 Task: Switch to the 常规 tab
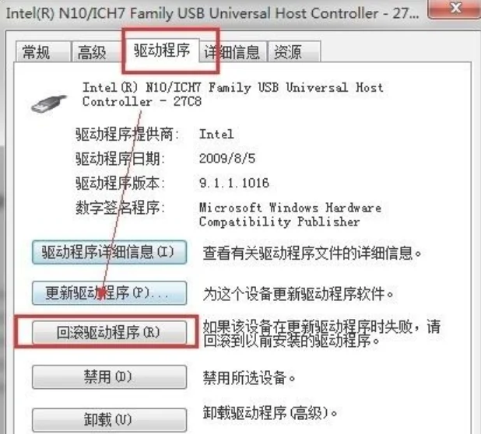43,52
